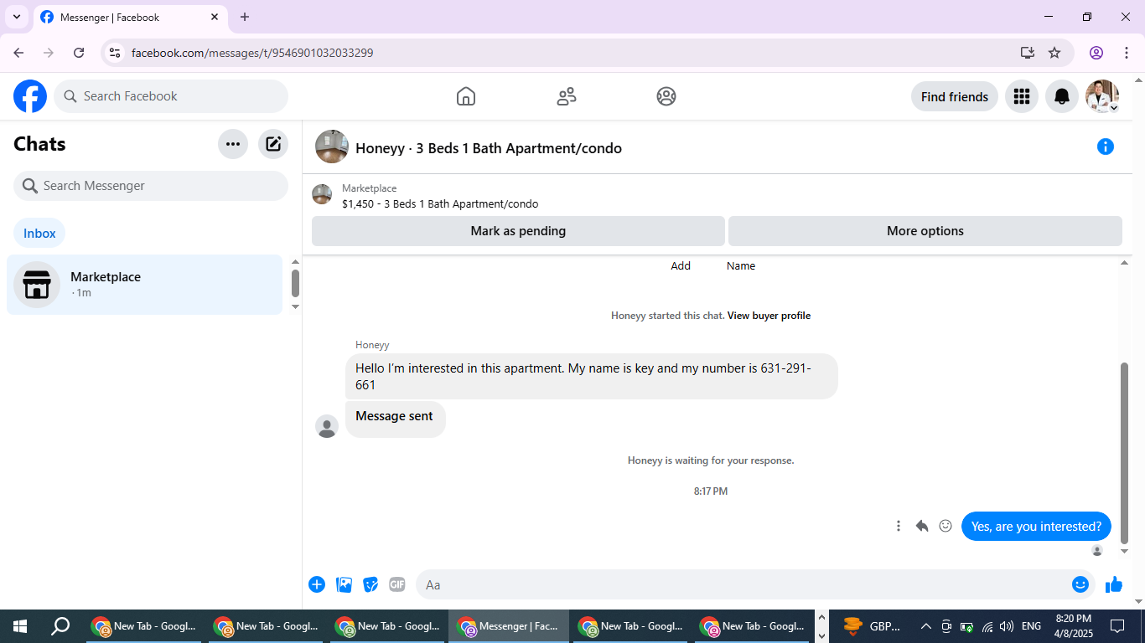The height and width of the screenshot is (643, 1145).
Task: Open Chrome three-dot menu
Action: [1127, 53]
